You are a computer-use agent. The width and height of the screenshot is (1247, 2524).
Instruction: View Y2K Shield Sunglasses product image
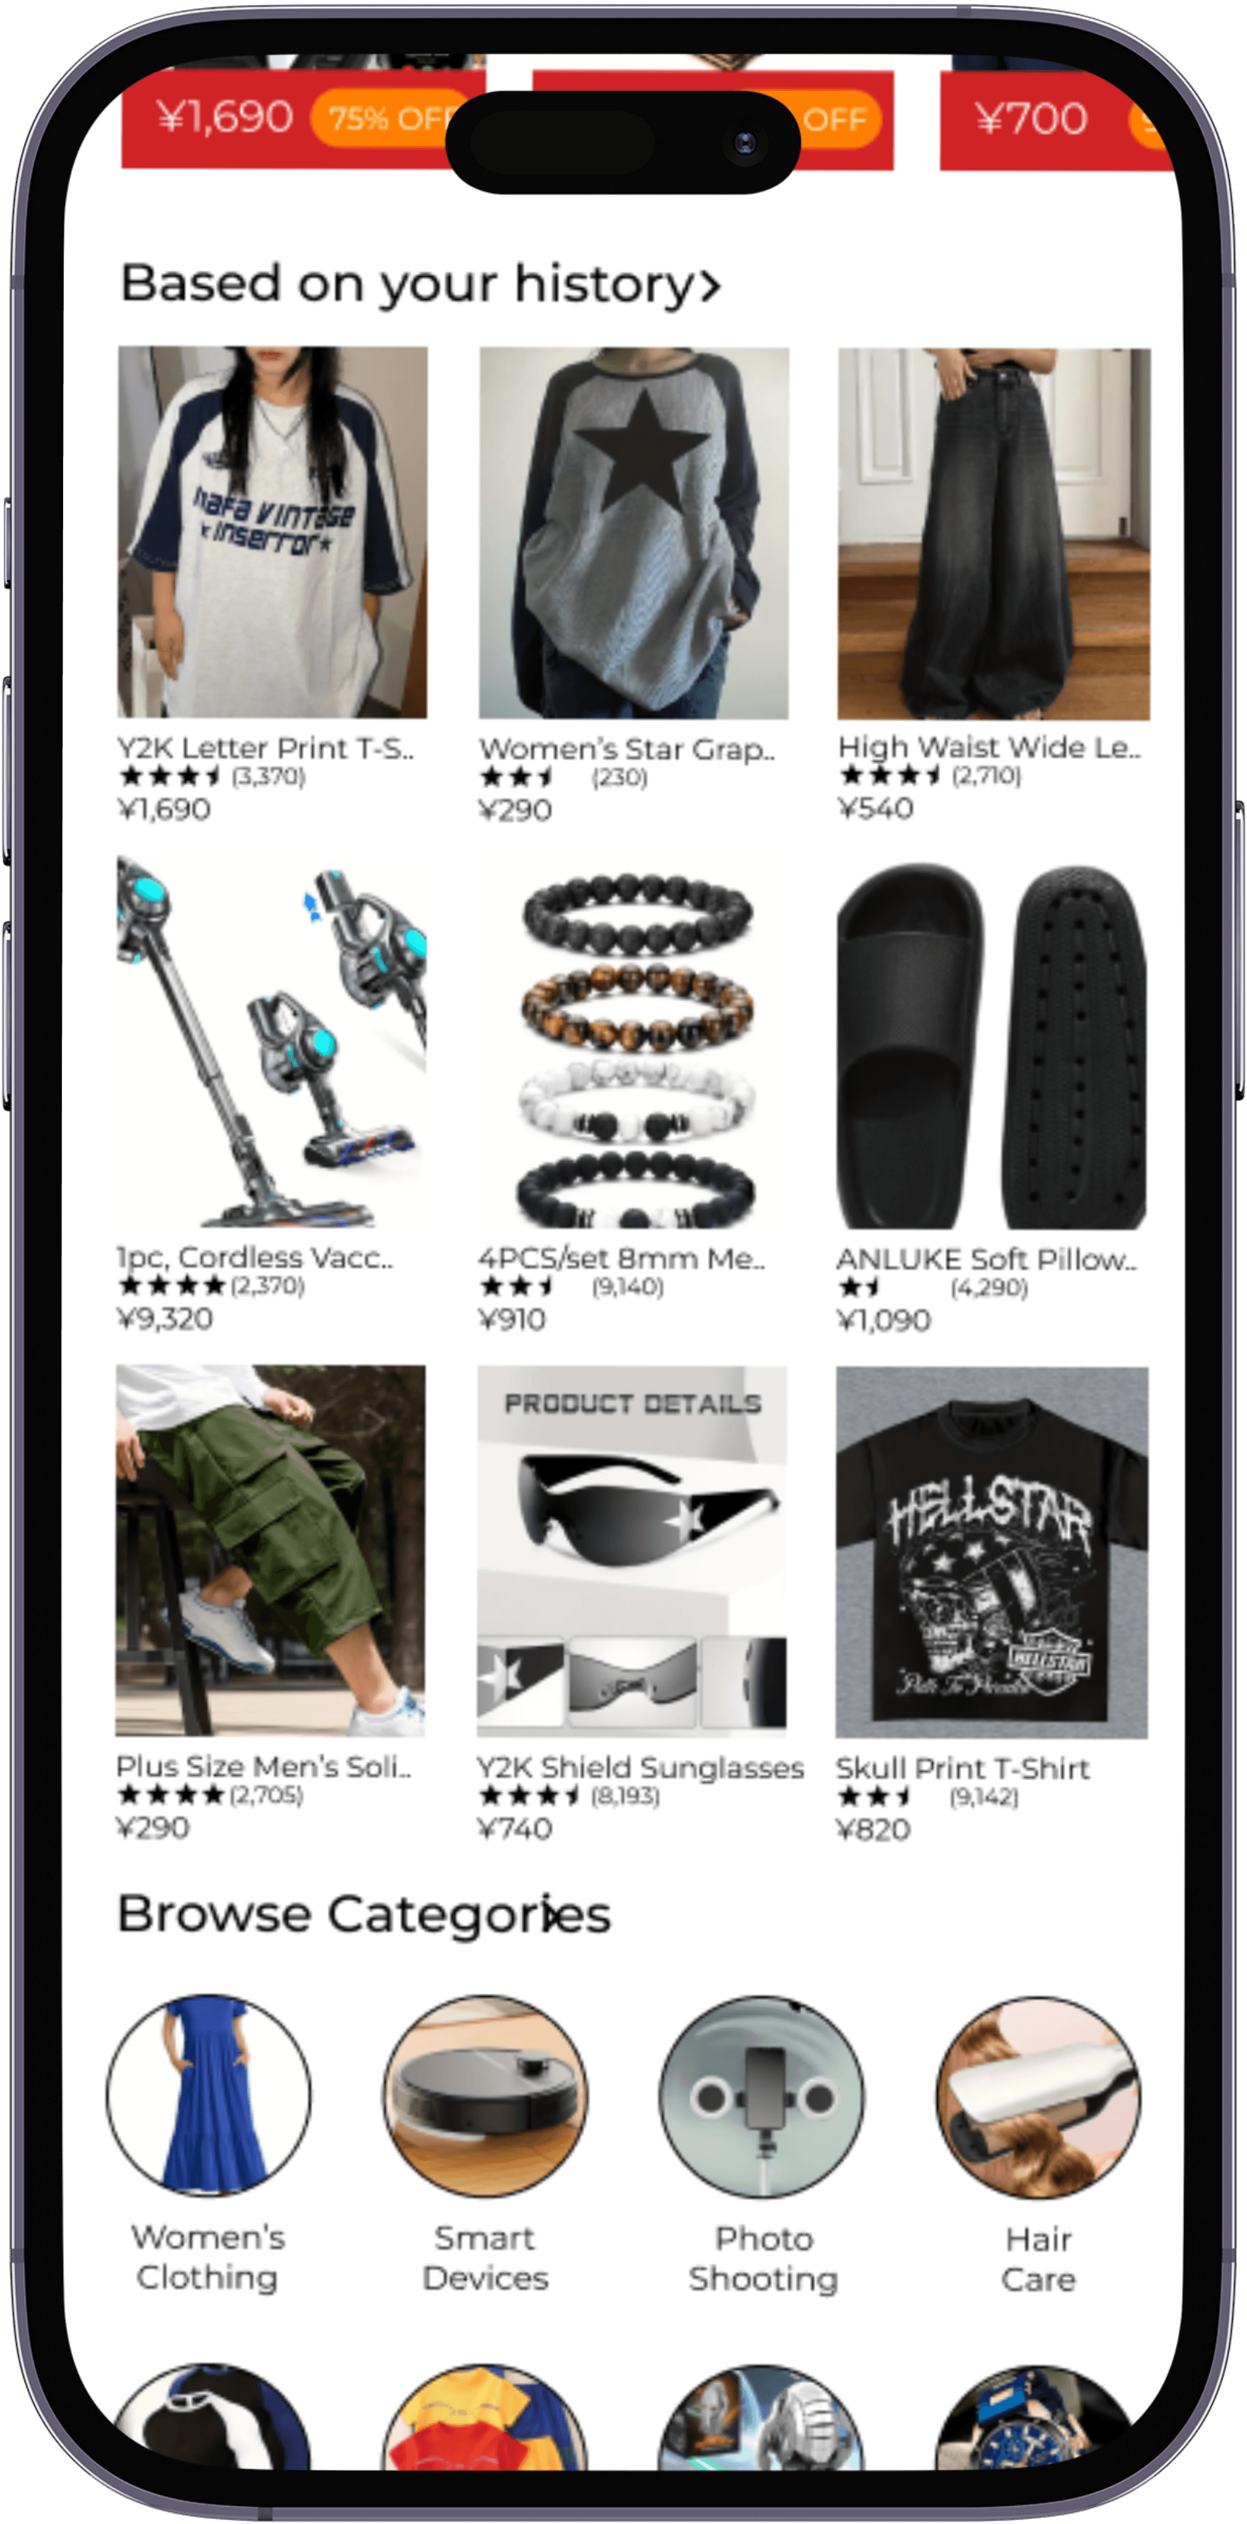click(x=632, y=1550)
